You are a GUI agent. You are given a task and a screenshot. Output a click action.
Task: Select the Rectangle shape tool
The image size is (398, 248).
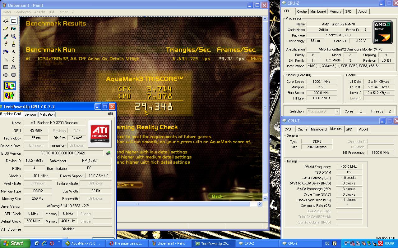[x=6, y=67]
